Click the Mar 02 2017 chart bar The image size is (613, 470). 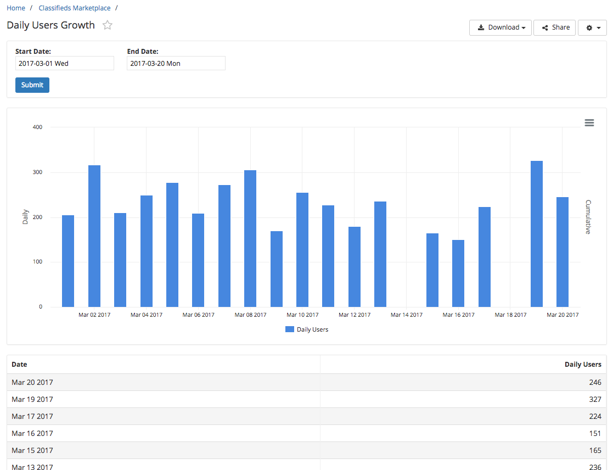click(x=94, y=236)
